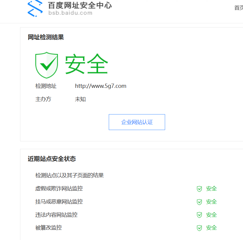Viewport: 243px width, 240px height.
Task: Click the 未知 value beside 主办方
Action: coord(80,99)
